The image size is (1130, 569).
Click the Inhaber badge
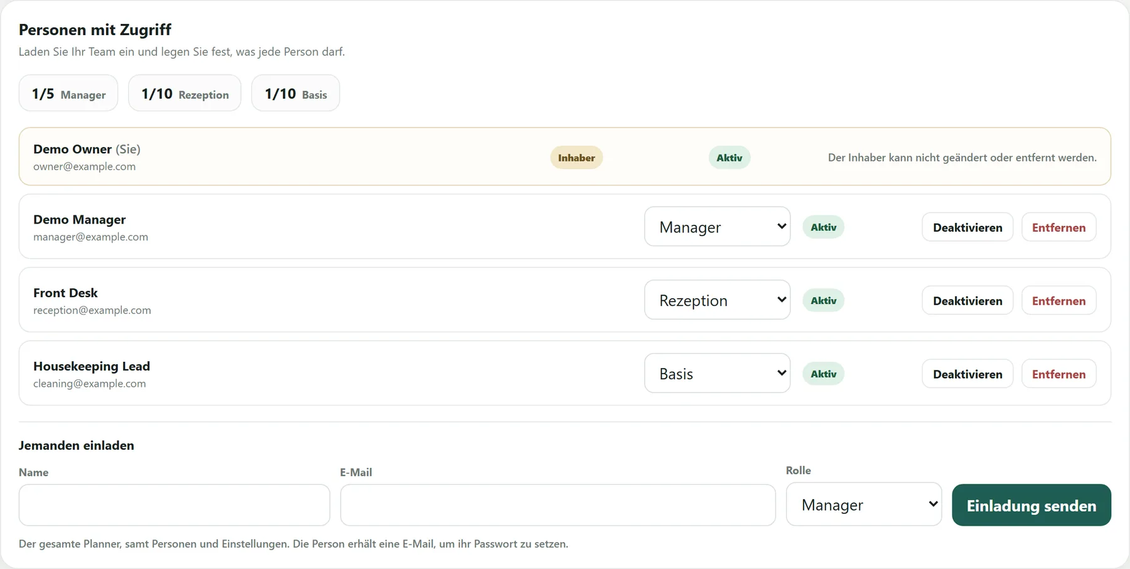(x=576, y=158)
